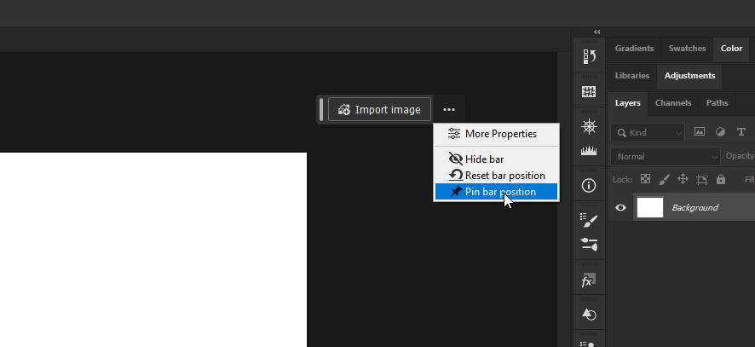755x347 pixels.
Task: Open the Styles fx panel icon
Action: click(x=589, y=280)
